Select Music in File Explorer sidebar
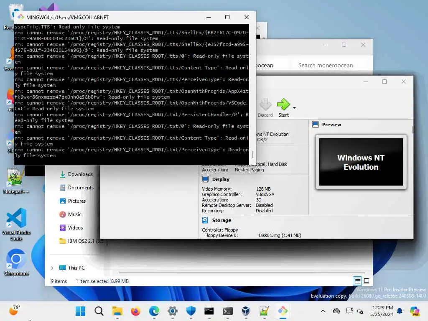 71,214
